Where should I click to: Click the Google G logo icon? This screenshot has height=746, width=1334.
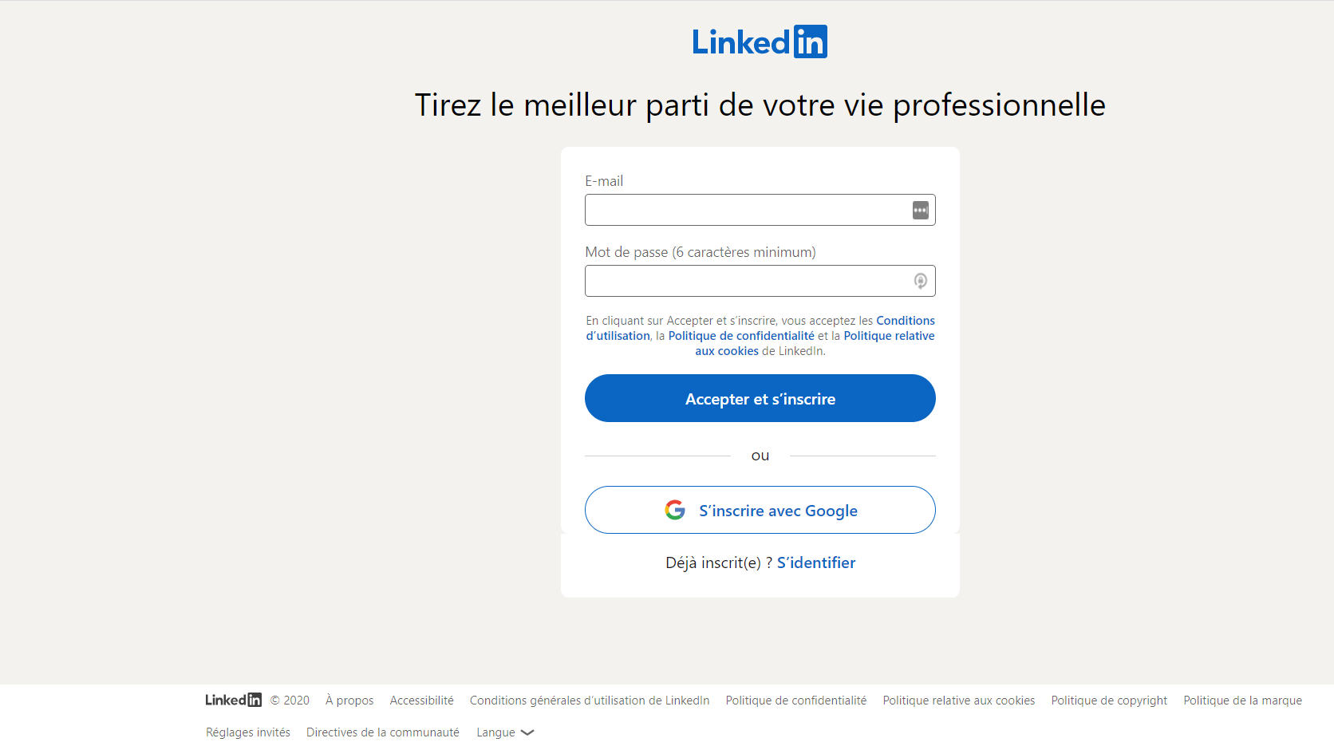675,510
